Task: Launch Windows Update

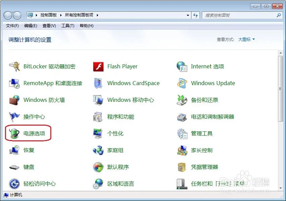Action: tap(213, 83)
